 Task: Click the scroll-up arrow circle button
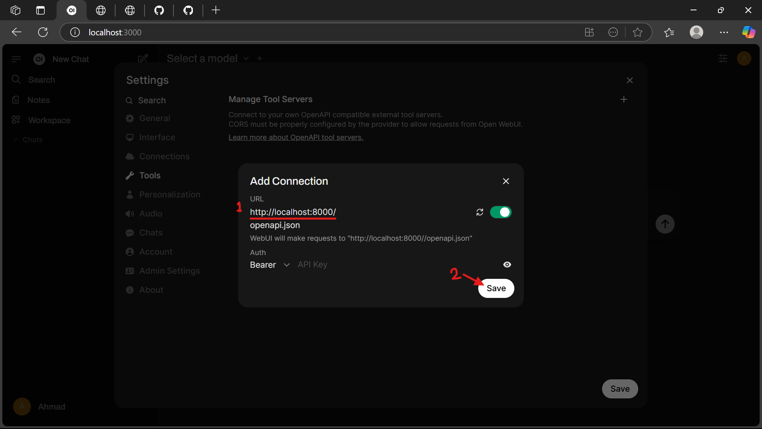665,224
